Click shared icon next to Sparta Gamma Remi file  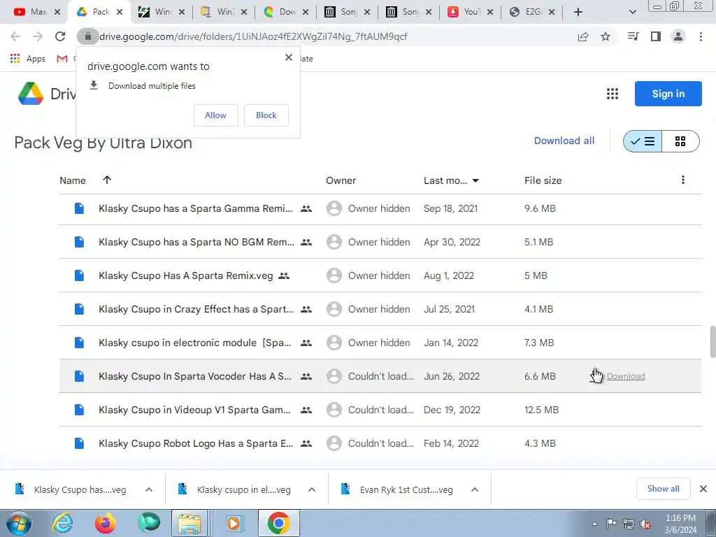click(x=306, y=208)
